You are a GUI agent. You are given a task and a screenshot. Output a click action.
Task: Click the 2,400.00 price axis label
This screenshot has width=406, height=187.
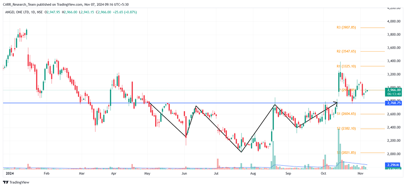(x=394, y=127)
